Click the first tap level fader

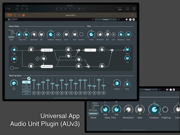34,80
